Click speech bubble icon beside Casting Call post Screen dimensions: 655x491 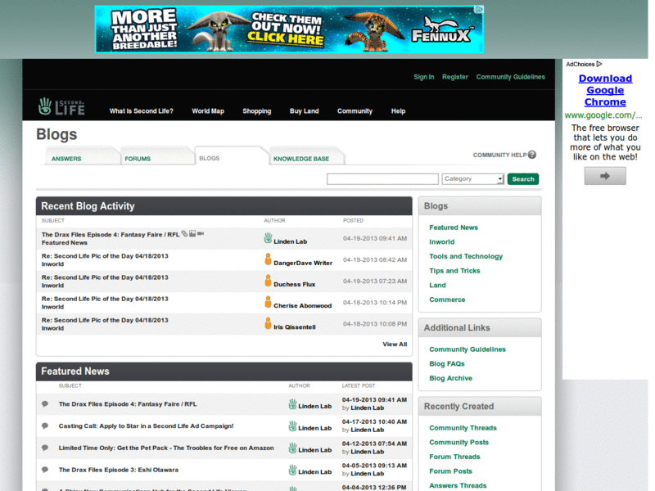click(45, 426)
